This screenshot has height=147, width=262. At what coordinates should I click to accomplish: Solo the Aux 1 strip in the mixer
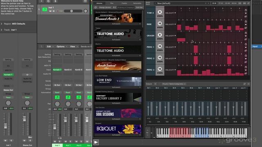[70, 141]
